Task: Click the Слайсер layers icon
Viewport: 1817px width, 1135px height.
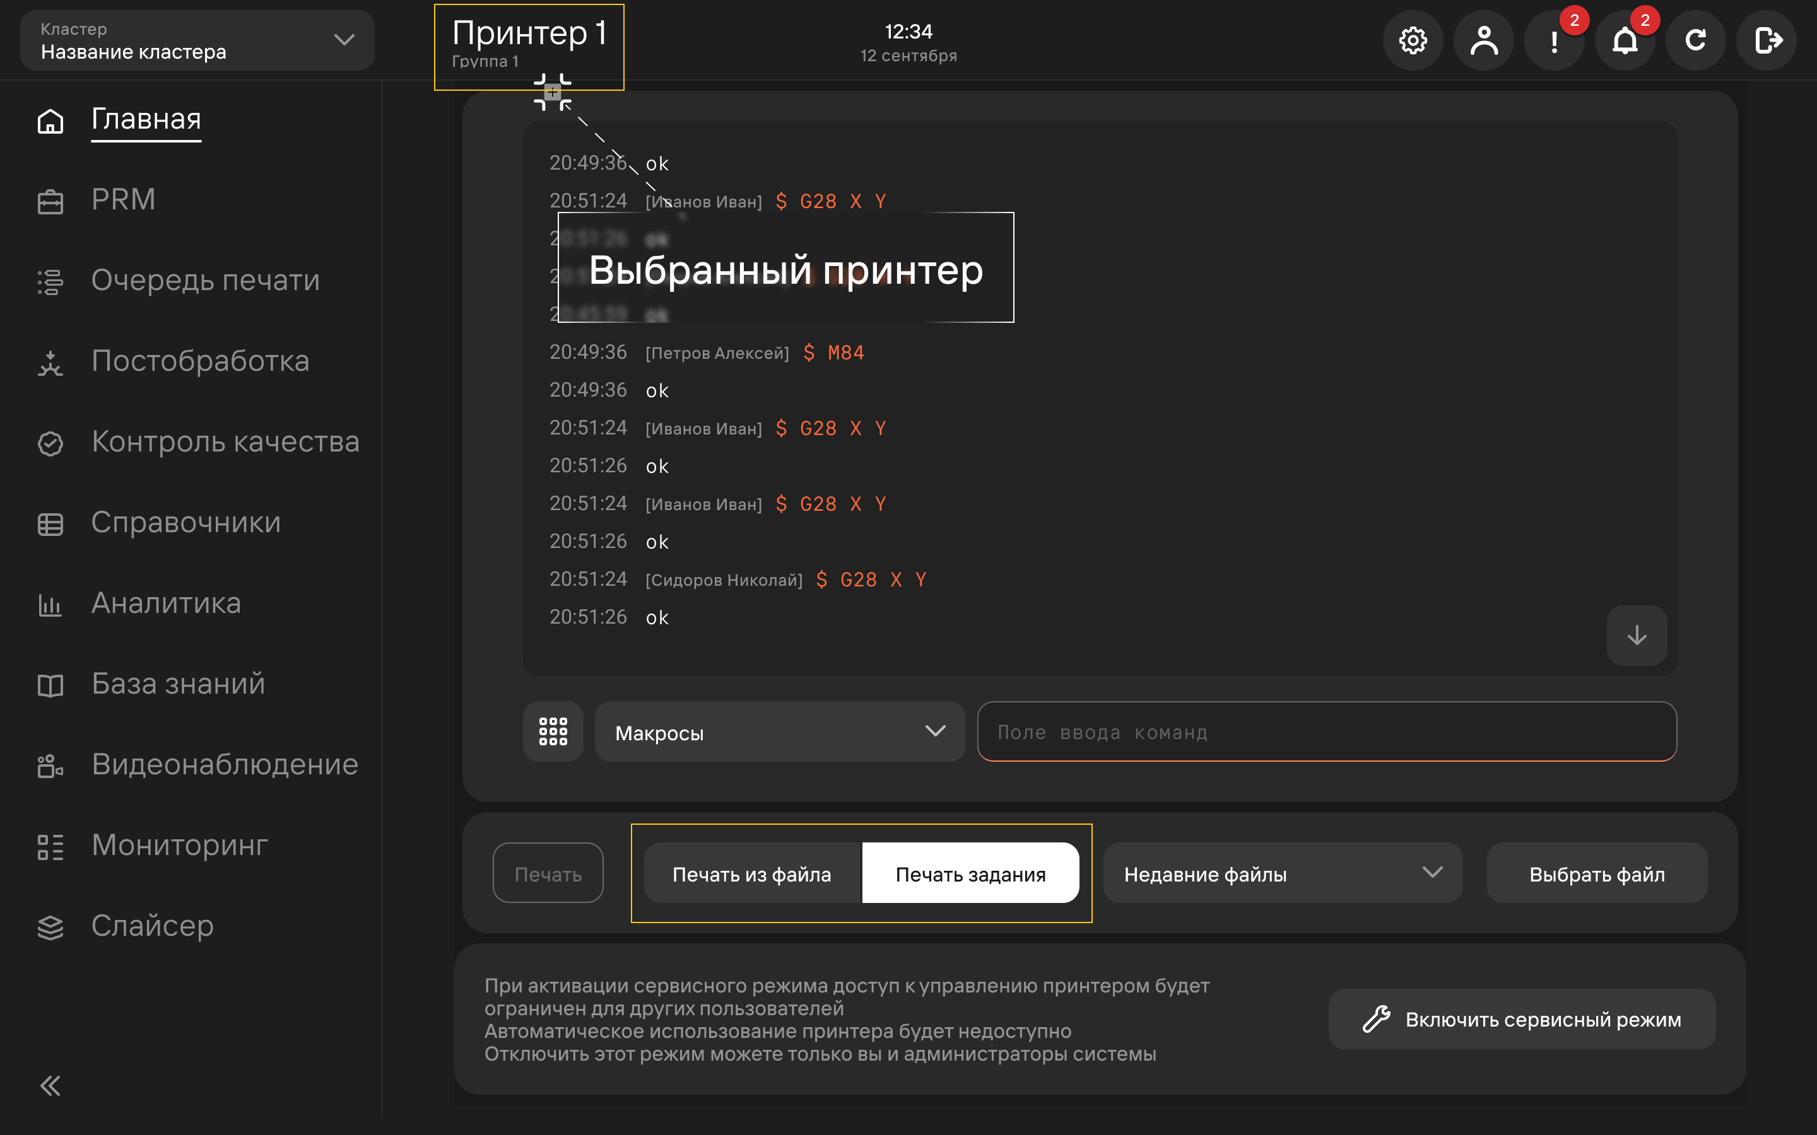Action: [50, 928]
